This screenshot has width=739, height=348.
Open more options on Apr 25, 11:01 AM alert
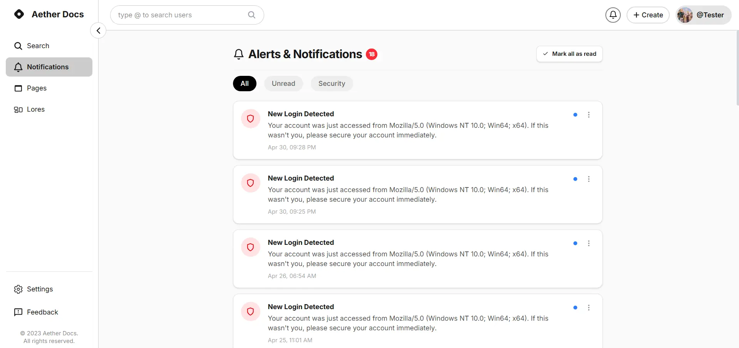click(589, 308)
